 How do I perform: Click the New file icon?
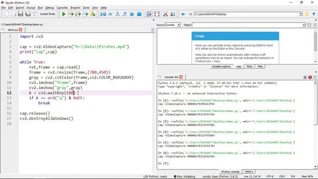click(6, 14)
